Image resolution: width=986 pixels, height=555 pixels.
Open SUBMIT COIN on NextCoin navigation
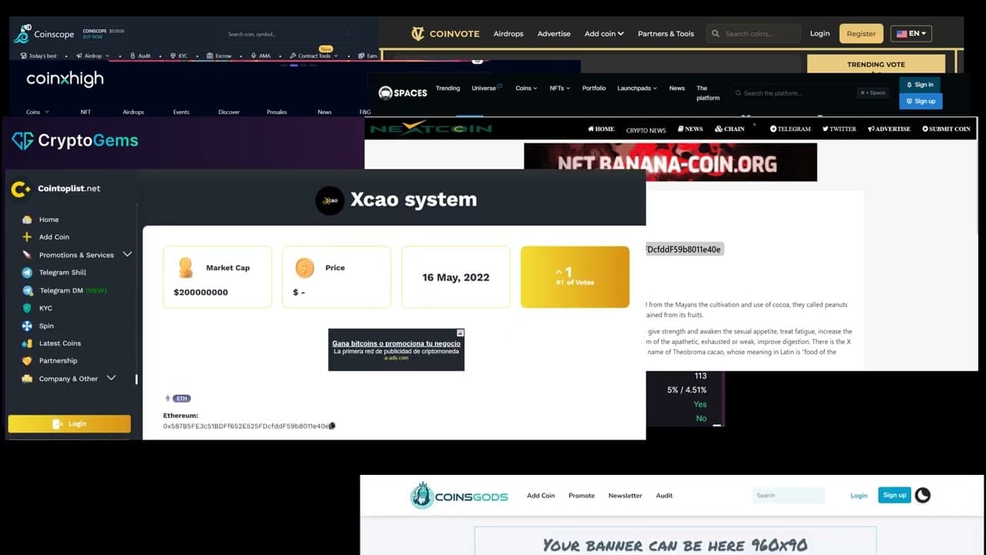[946, 129]
